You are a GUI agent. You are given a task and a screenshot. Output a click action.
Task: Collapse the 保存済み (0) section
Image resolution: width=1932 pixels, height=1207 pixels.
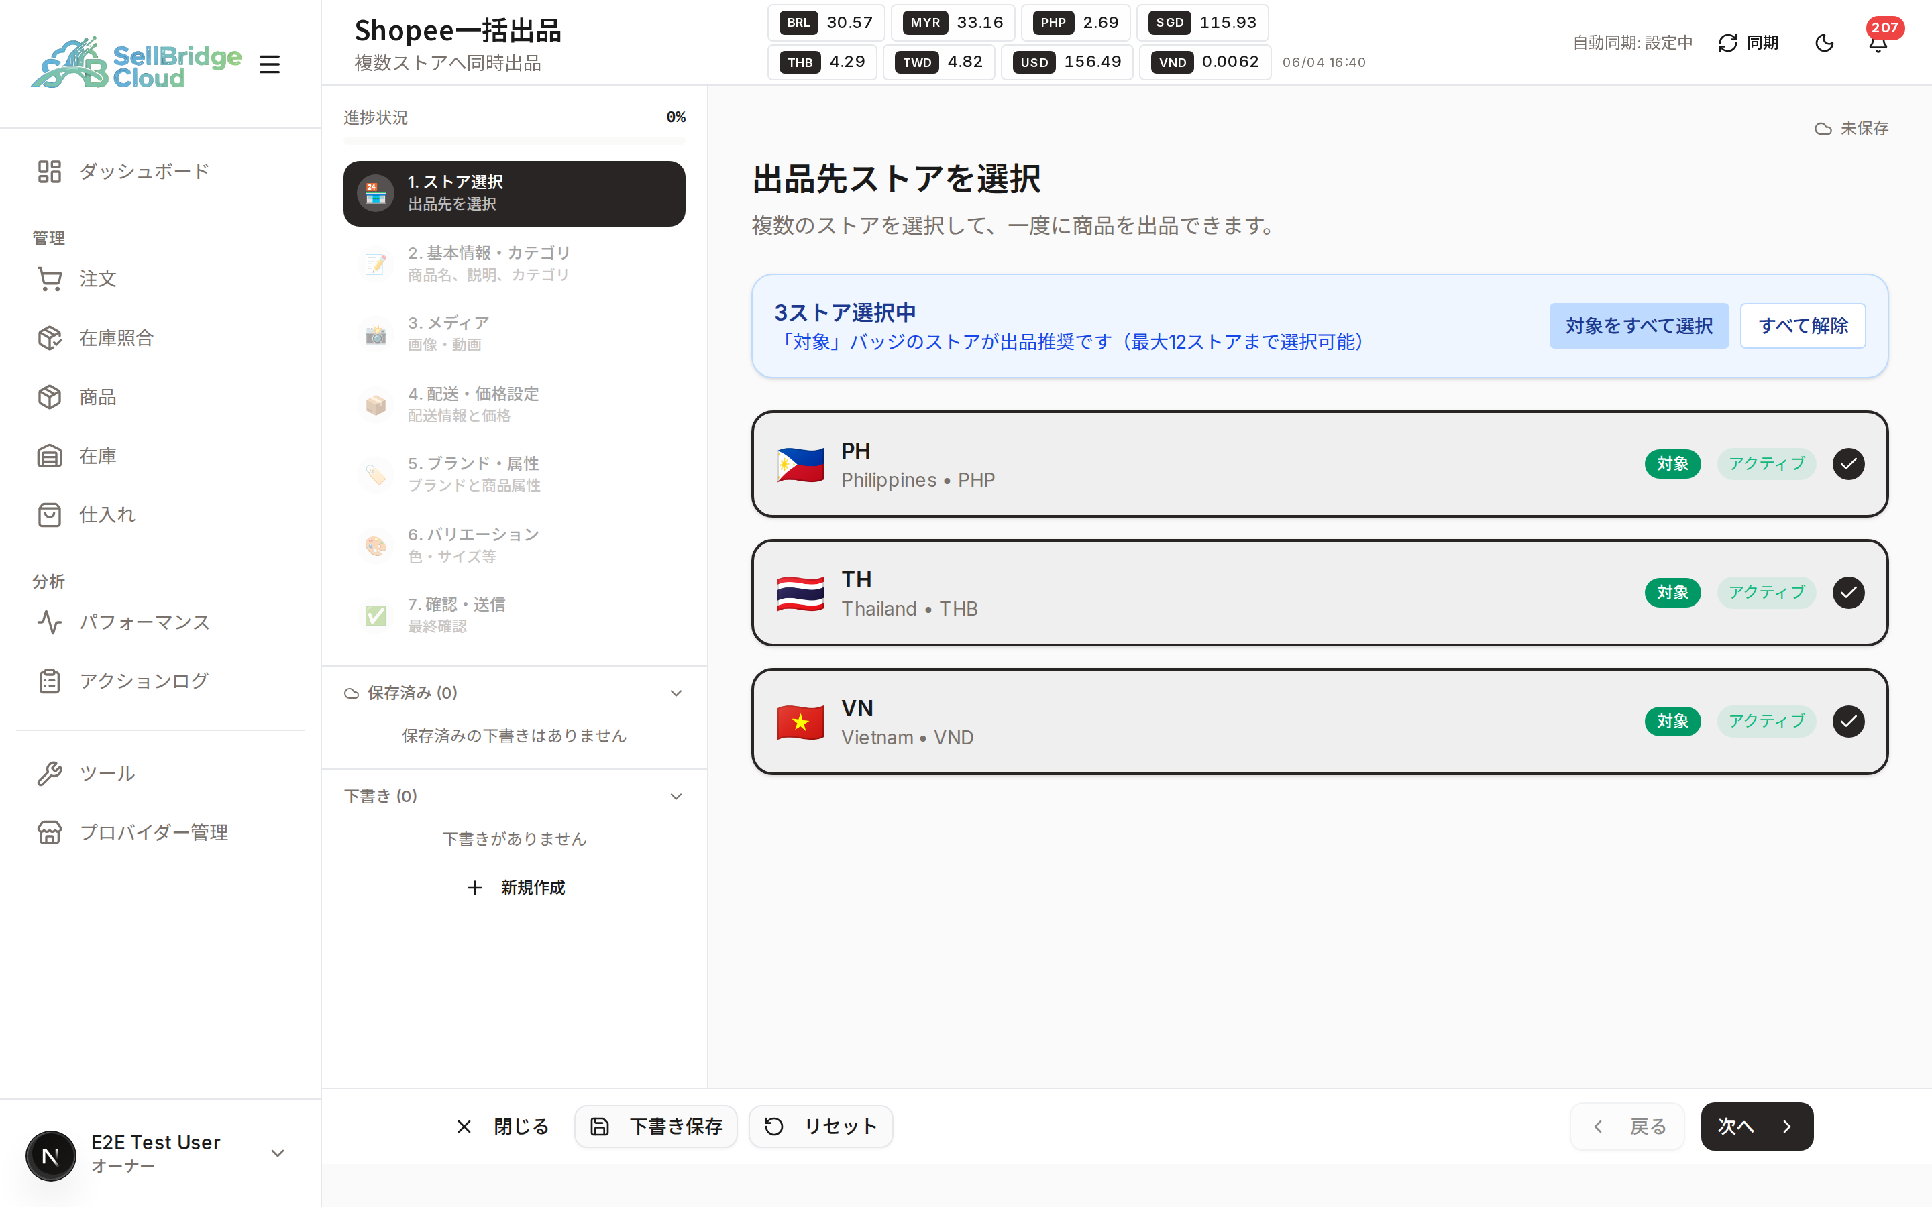pos(676,693)
